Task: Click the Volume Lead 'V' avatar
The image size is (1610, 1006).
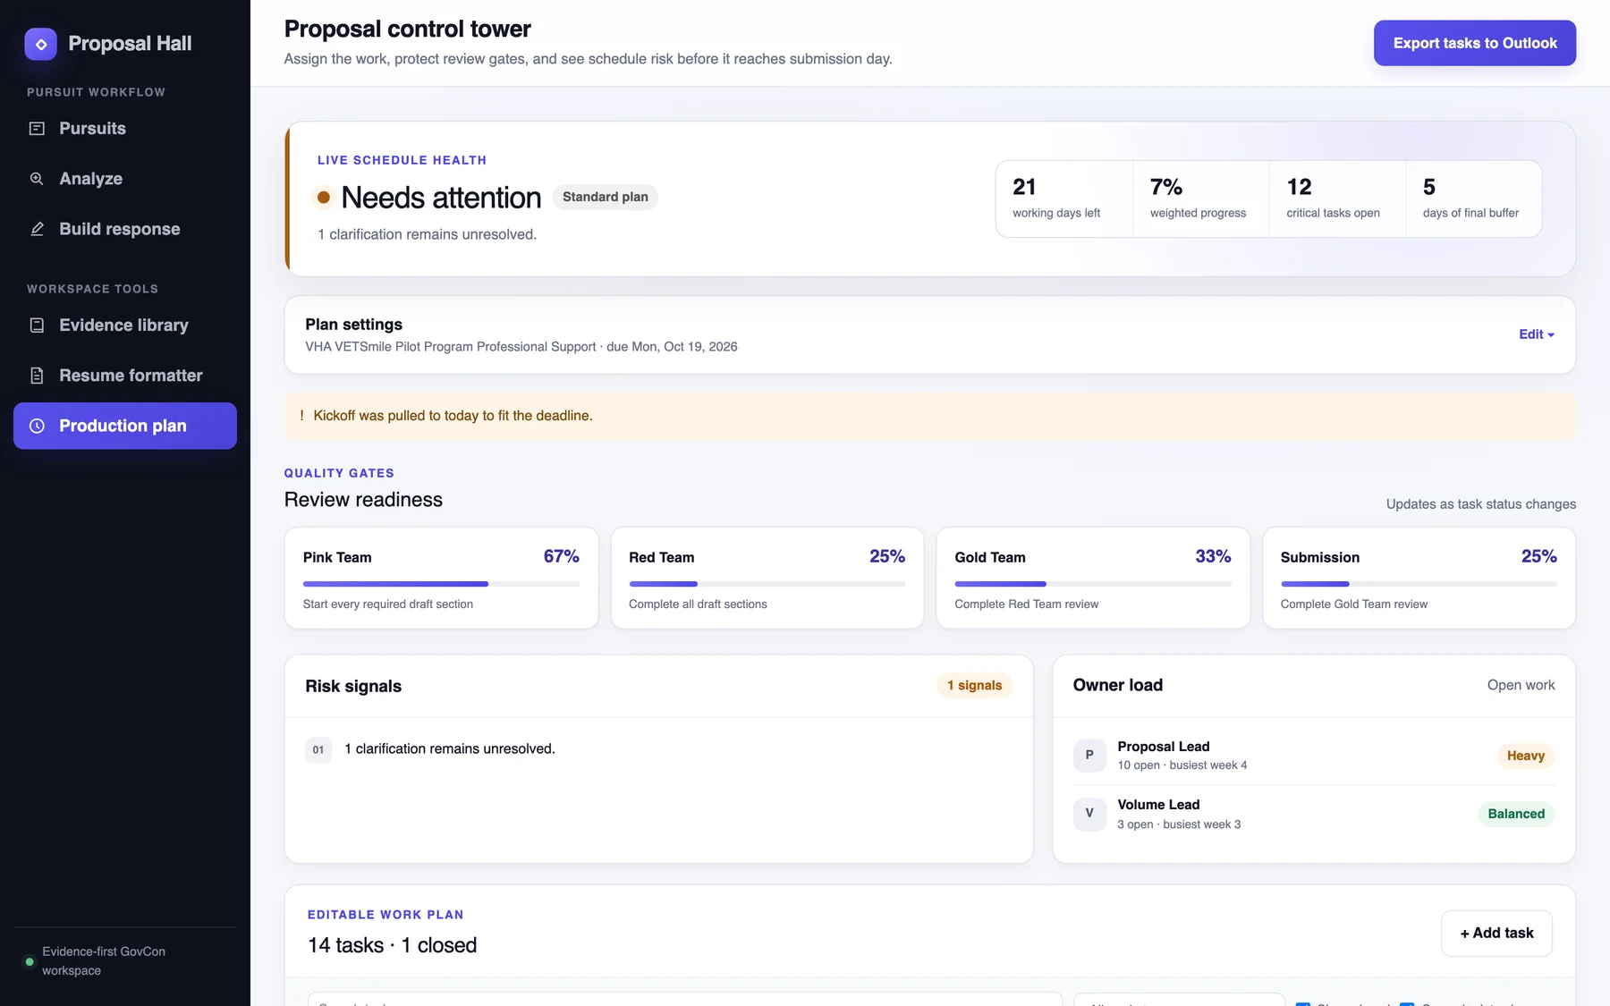Action: tap(1089, 814)
